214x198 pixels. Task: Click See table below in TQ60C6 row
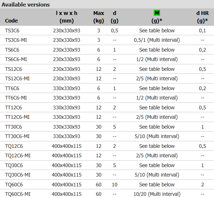click(x=157, y=185)
